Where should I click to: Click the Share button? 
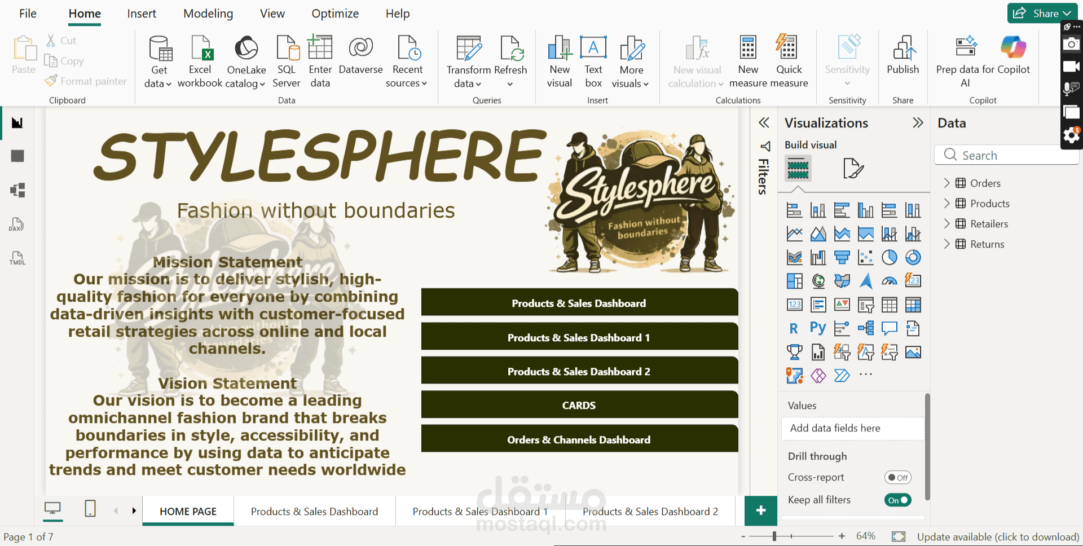click(1041, 13)
